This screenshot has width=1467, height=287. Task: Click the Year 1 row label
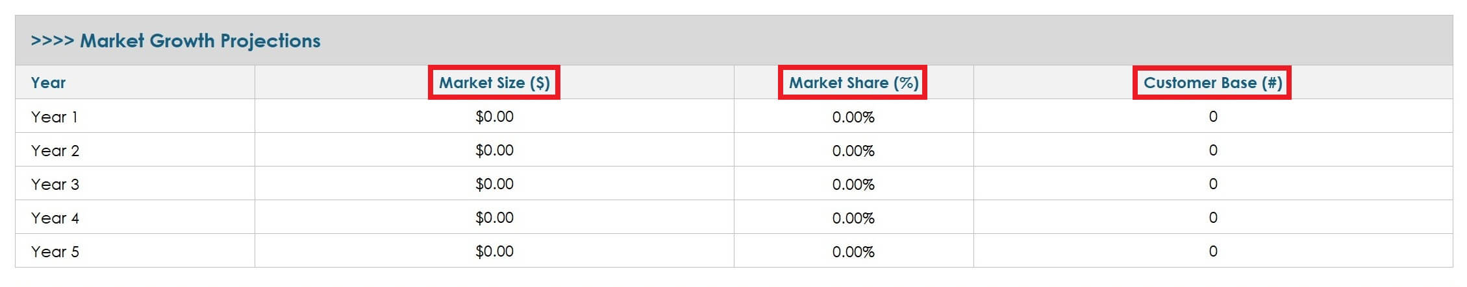coord(55,117)
